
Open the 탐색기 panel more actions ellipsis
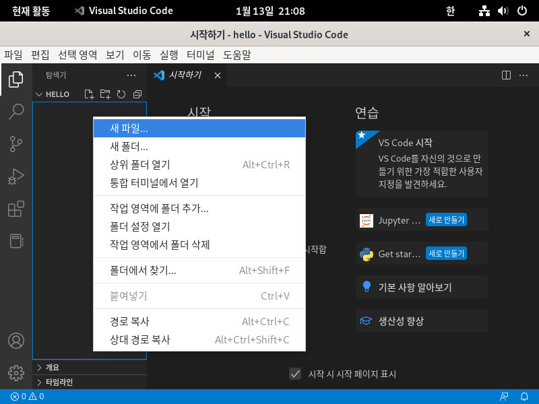[131, 75]
